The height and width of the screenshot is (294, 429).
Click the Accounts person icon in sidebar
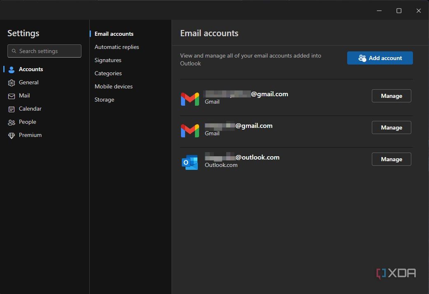[x=12, y=69]
